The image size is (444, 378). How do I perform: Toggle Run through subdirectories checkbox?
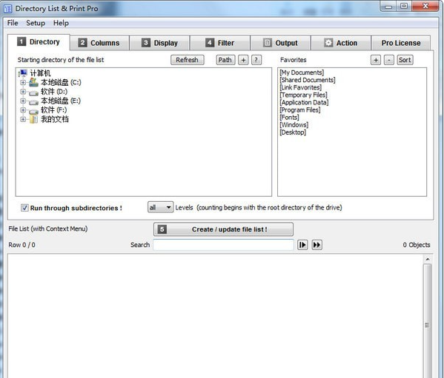coord(24,208)
